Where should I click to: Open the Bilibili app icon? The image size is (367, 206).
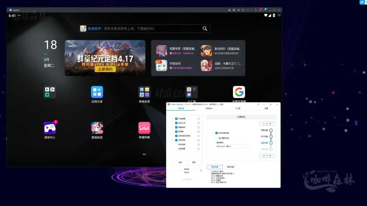pos(144,128)
